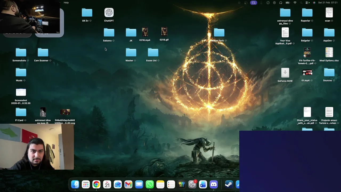This screenshot has height=192, width=341.
Task: Activate Siri from the menu bar
Action: pyautogui.click(x=314, y=3)
